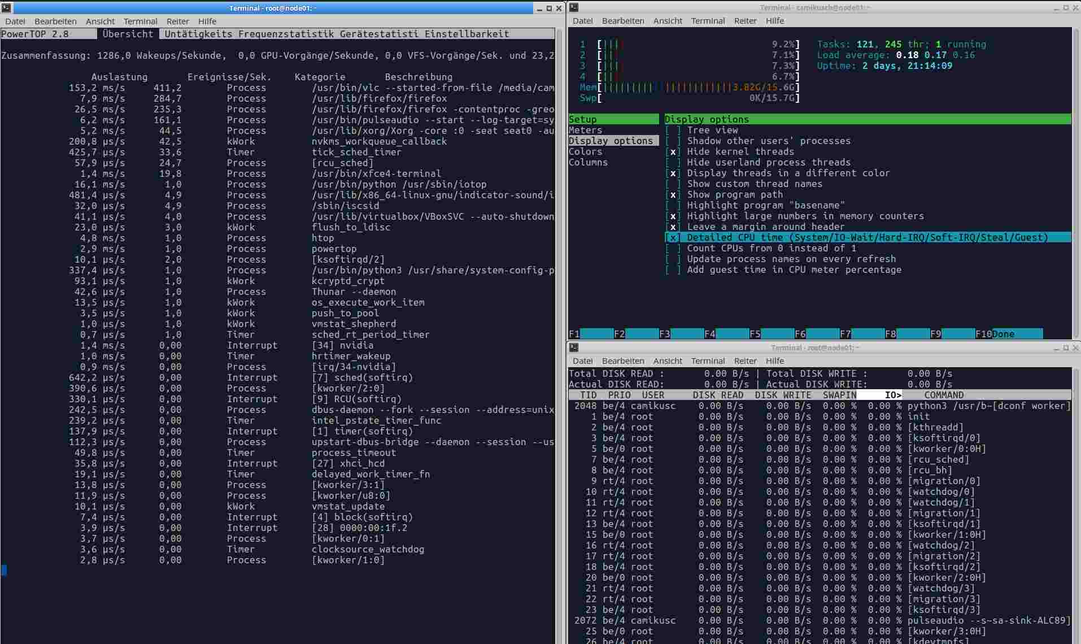Enable Hide userland process threads

pos(673,162)
